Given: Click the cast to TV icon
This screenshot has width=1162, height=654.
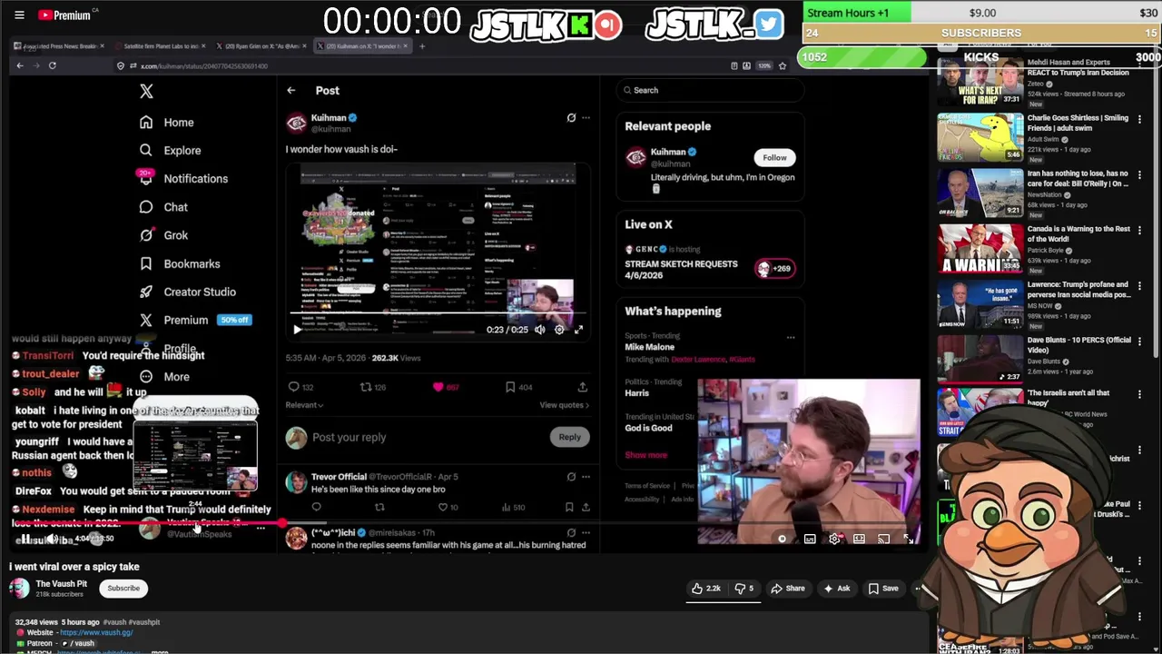Looking at the screenshot, I should (883, 539).
